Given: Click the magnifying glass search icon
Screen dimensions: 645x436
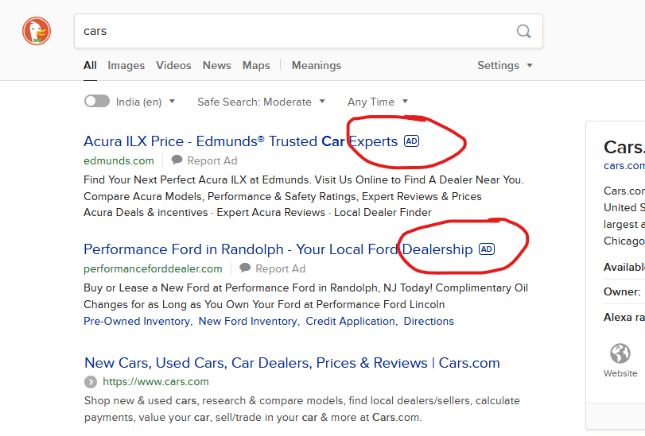Looking at the screenshot, I should tap(523, 31).
